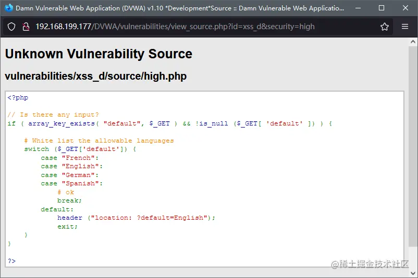The image size is (418, 278).
Task: Click the 'break;' statement
Action: tap(69, 200)
